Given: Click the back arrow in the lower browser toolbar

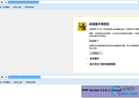Looking at the screenshot, I should coord(2,77).
